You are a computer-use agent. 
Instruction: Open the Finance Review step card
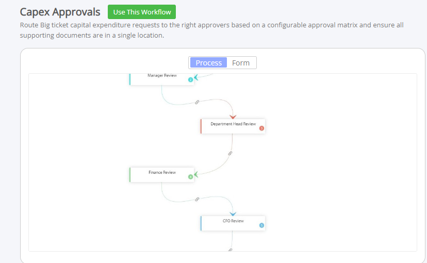coord(162,175)
